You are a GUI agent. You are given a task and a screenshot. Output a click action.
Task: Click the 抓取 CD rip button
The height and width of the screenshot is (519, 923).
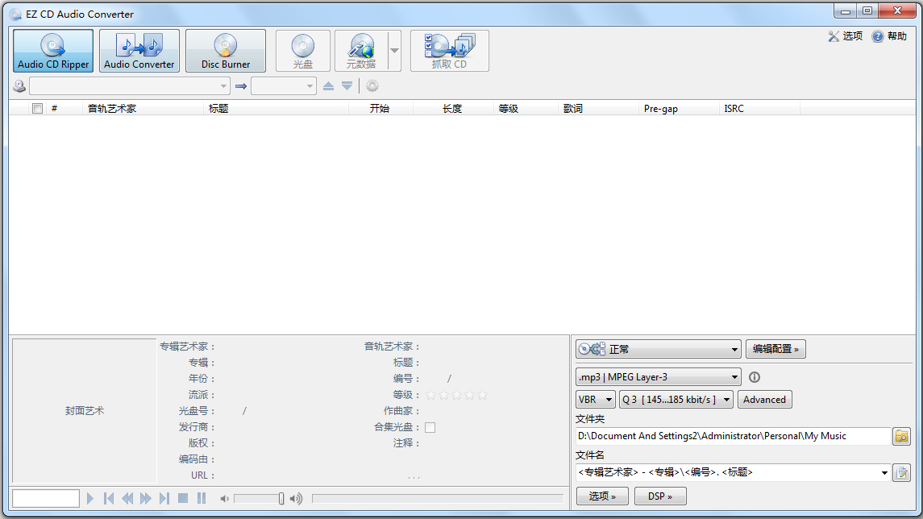[x=449, y=51]
